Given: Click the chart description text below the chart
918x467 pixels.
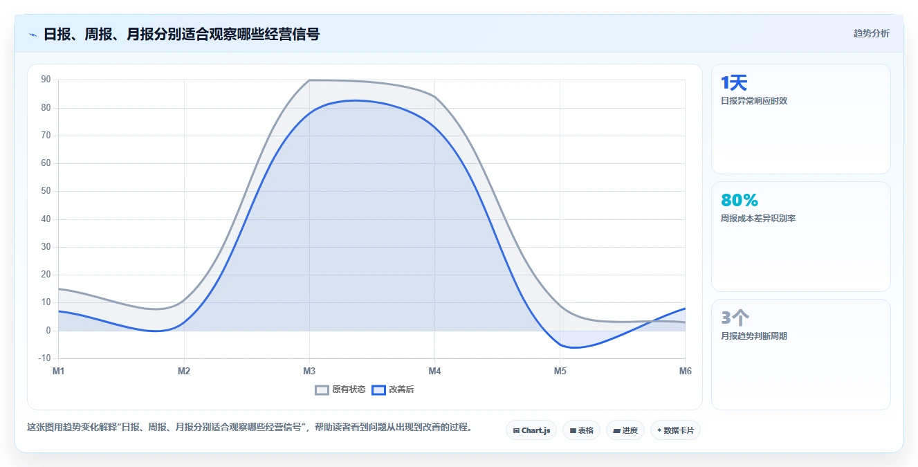Looking at the screenshot, I should pyautogui.click(x=249, y=427).
